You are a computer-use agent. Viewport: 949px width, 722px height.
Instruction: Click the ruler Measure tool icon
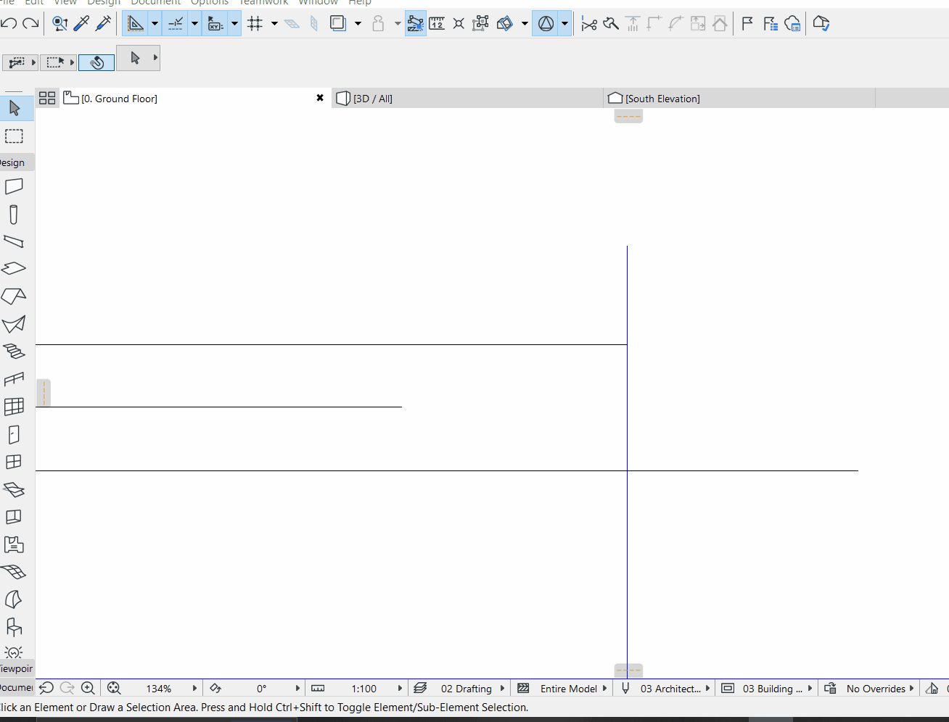pos(437,23)
